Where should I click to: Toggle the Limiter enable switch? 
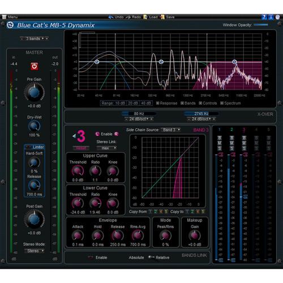point(28,147)
